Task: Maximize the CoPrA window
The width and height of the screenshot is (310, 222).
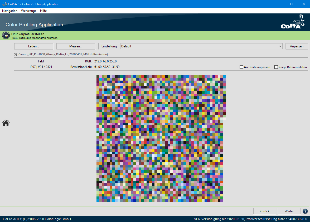Action: [x=292, y=4]
